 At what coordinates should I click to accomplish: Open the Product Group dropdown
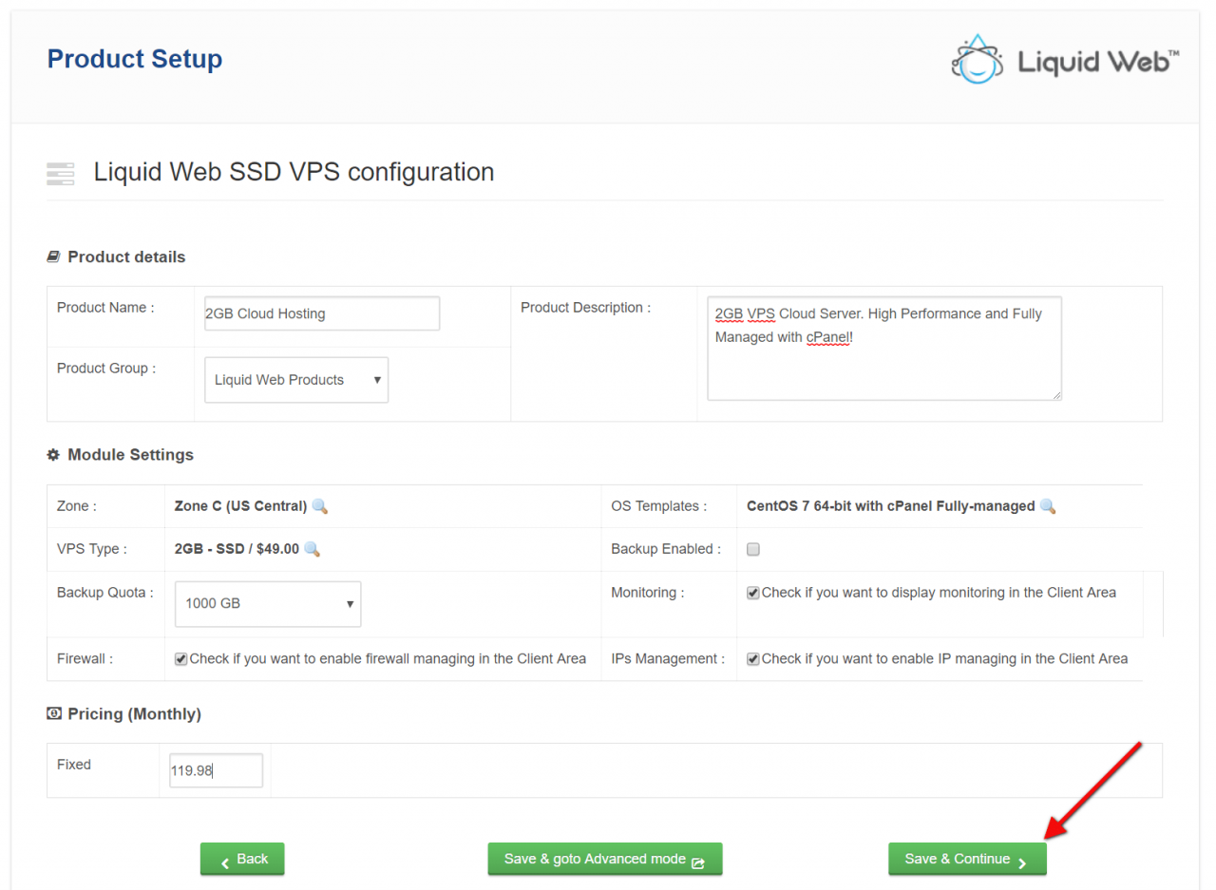296,380
